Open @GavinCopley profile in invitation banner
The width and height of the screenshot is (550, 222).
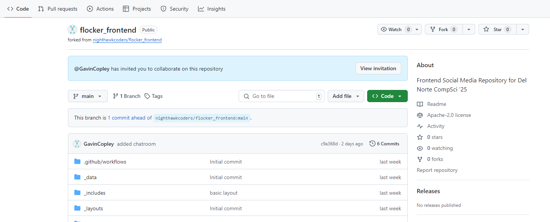(x=92, y=69)
